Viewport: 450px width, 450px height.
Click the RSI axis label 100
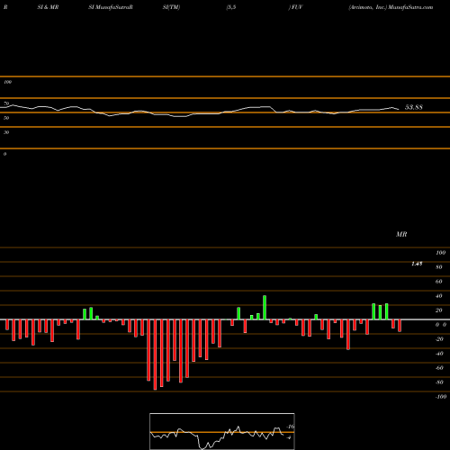click(x=7, y=82)
